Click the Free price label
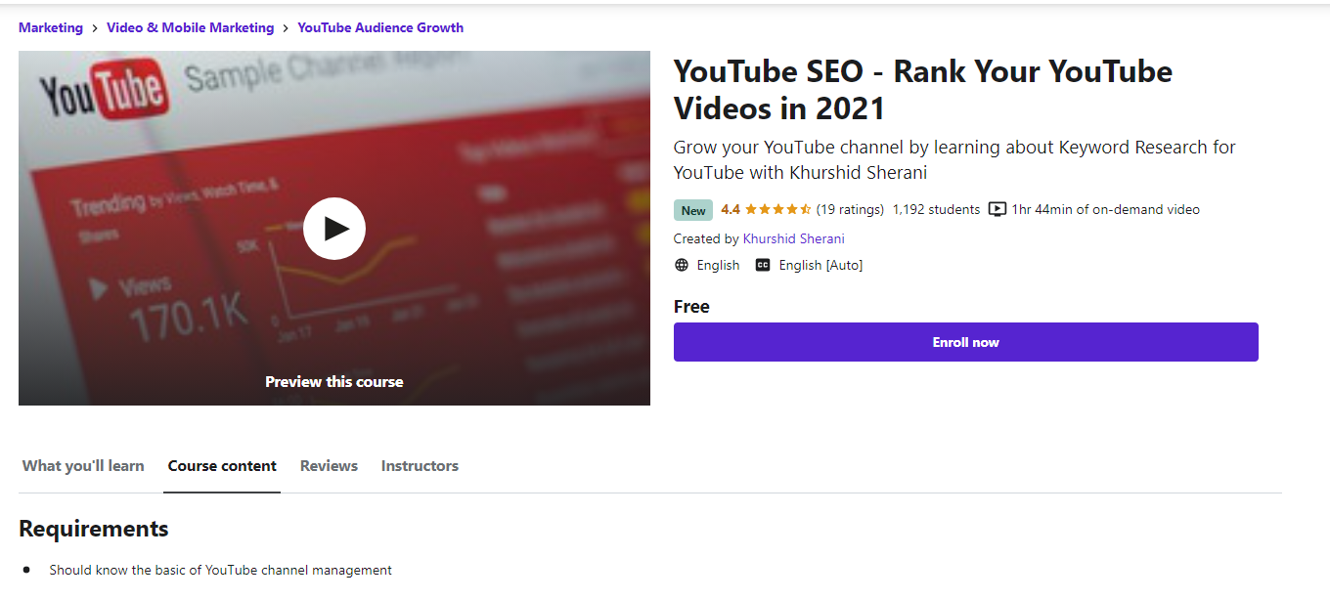 tap(691, 307)
